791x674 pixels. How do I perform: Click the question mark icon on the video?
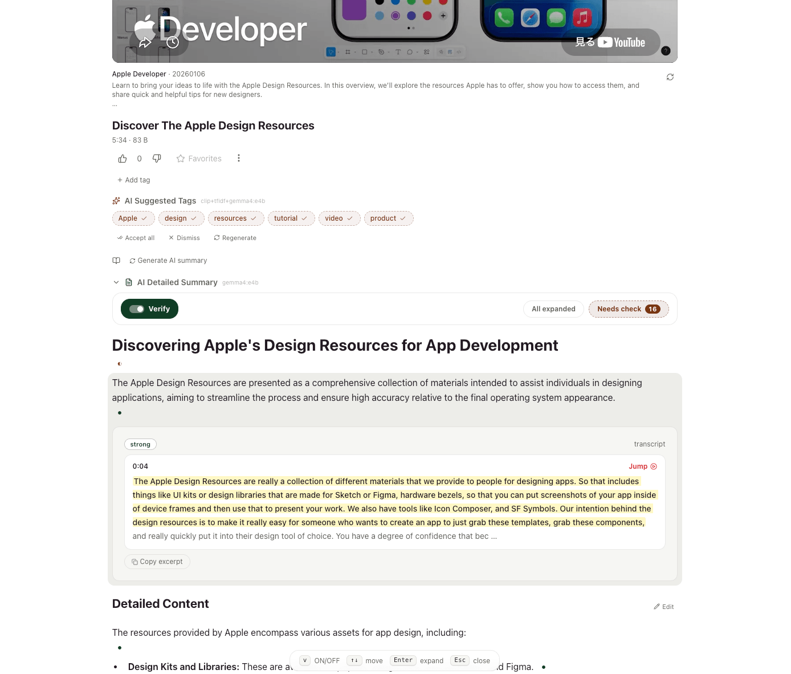point(666,51)
